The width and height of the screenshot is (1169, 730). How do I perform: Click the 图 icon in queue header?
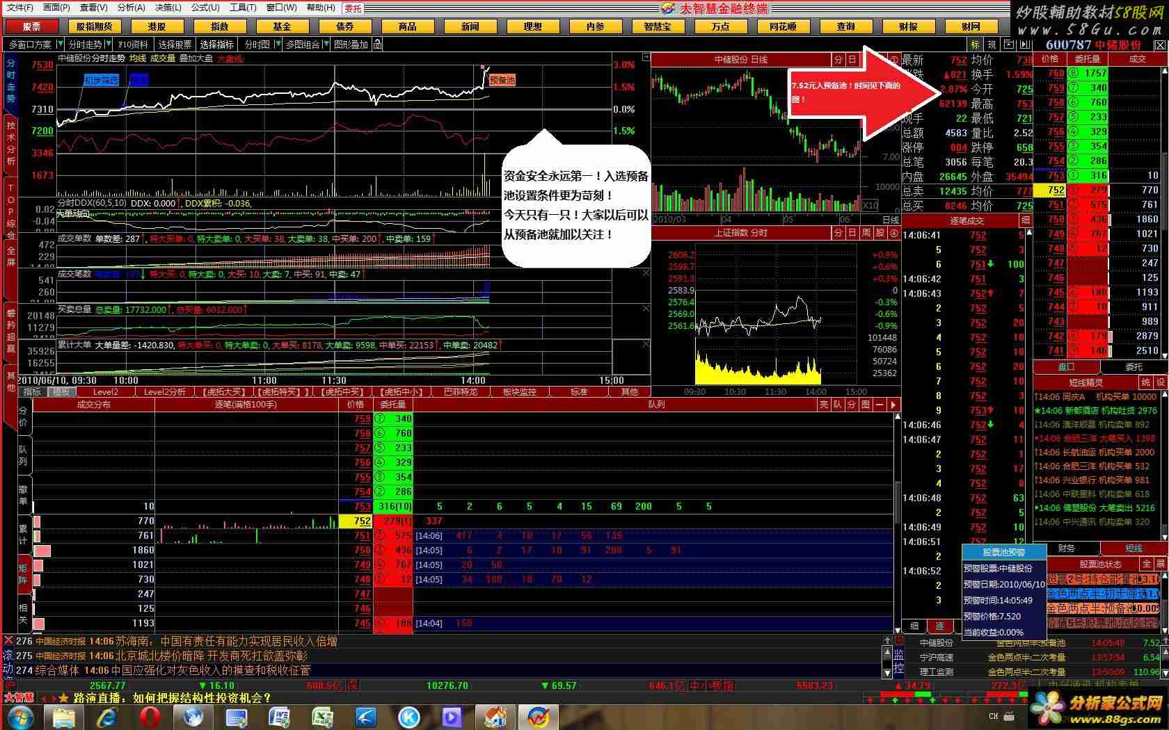point(866,404)
